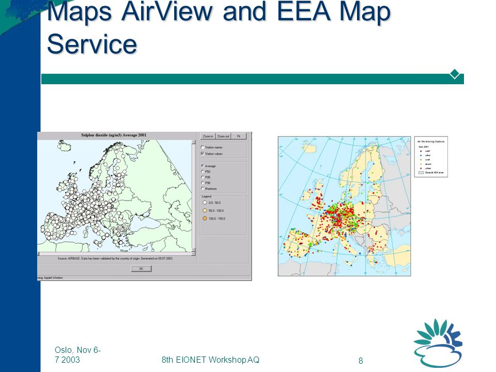Click the EEA Map Service colored Europe map
This screenshot has width=496, height=372.
coord(345,206)
